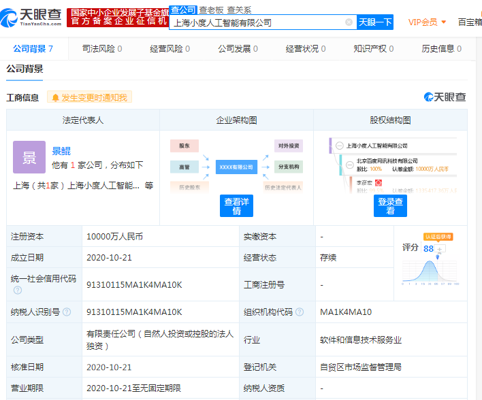
Task: Click the 股权结构图 column header
Action: (x=390, y=120)
